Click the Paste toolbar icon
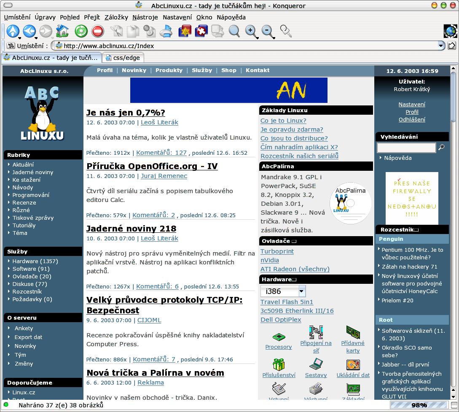Viewport: 459px width, 412px height. coord(149,31)
